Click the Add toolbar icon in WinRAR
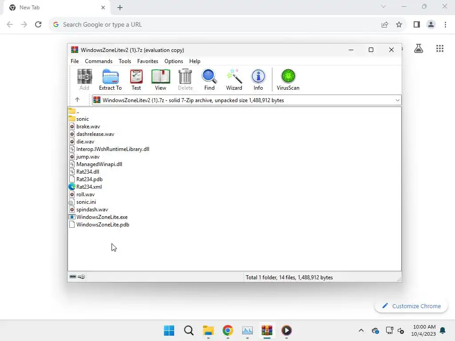This screenshot has width=455, height=341. (x=84, y=80)
